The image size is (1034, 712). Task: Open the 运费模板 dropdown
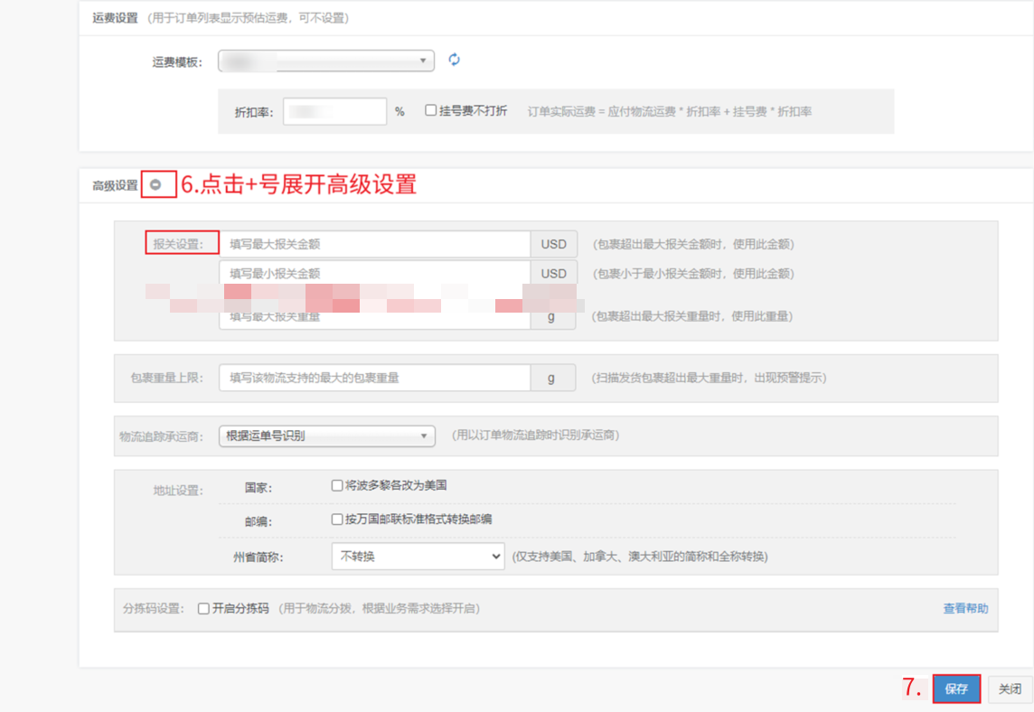point(326,61)
